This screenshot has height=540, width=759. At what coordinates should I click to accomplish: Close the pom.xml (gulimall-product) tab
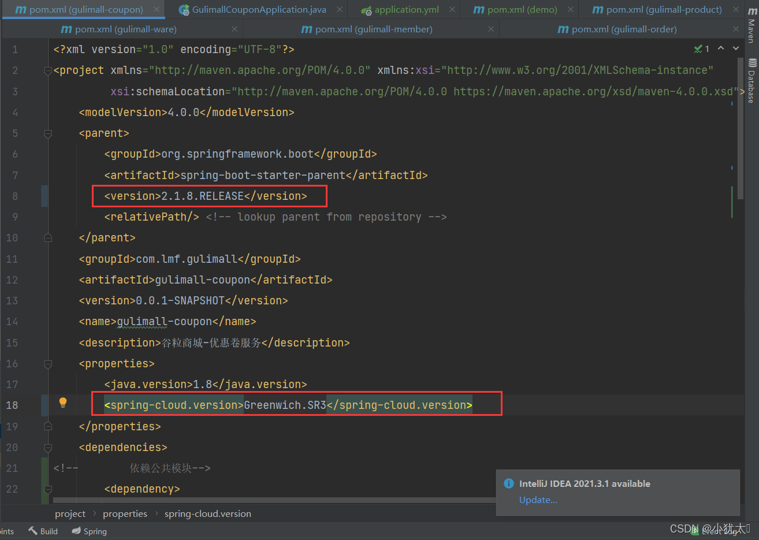coord(735,10)
